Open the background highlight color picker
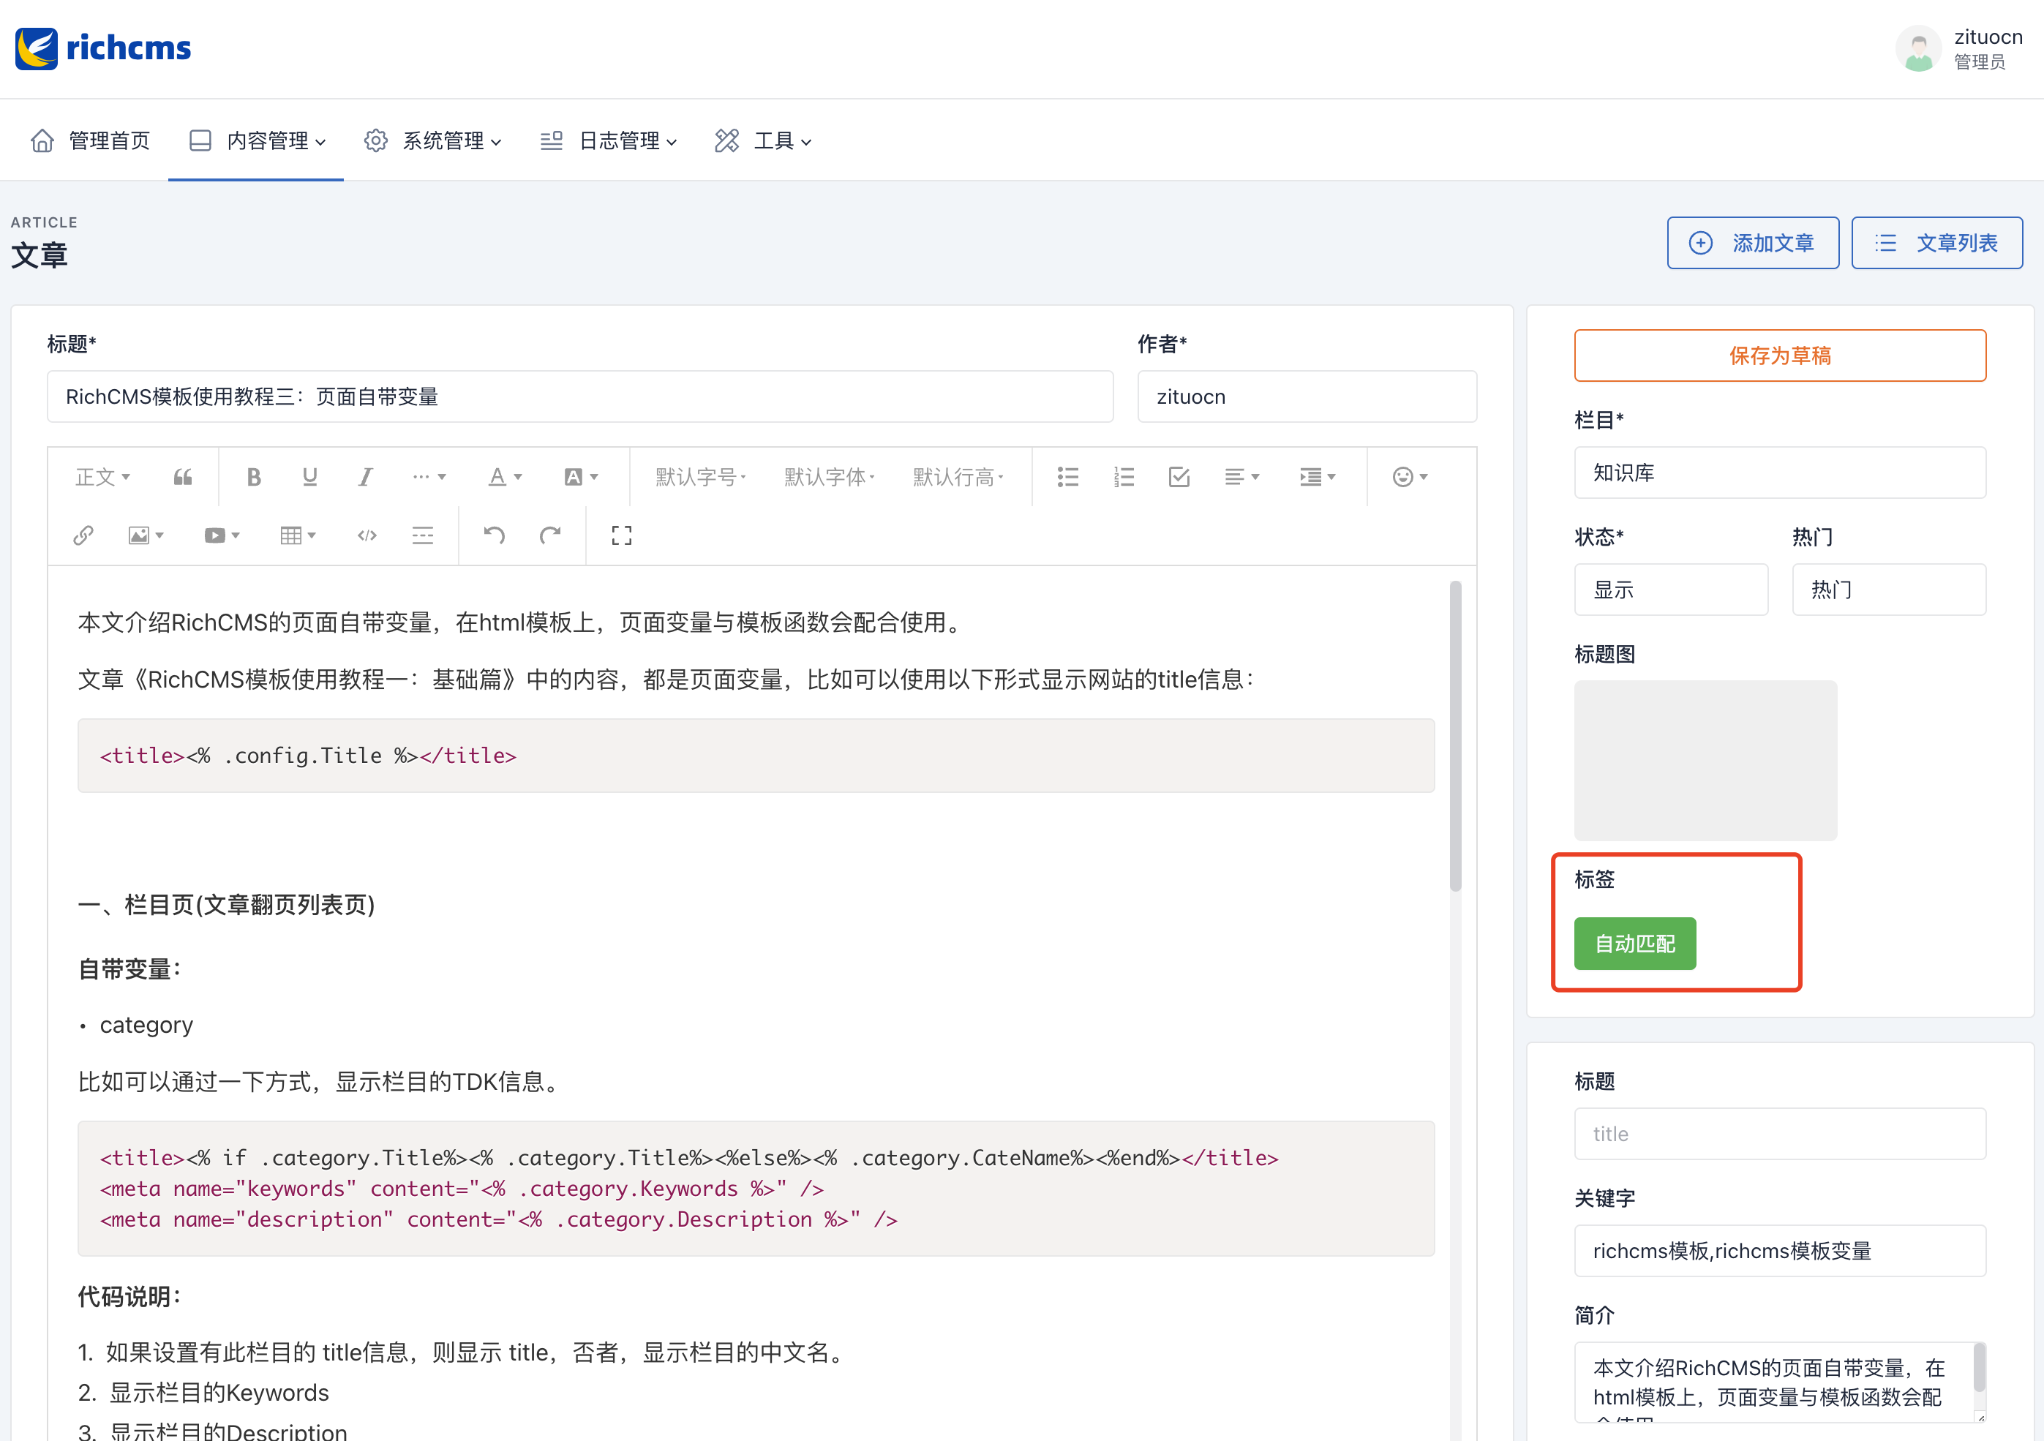Image resolution: width=2044 pixels, height=1441 pixels. click(582, 477)
